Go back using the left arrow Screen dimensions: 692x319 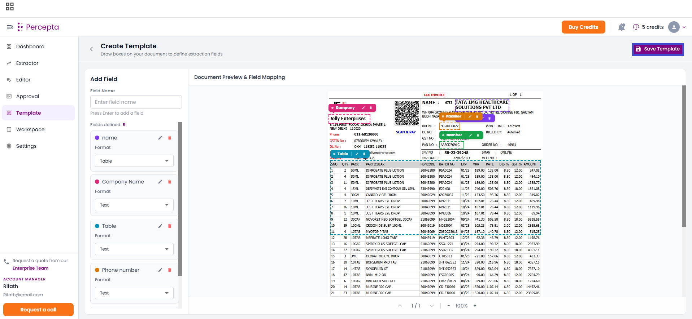coord(92,49)
